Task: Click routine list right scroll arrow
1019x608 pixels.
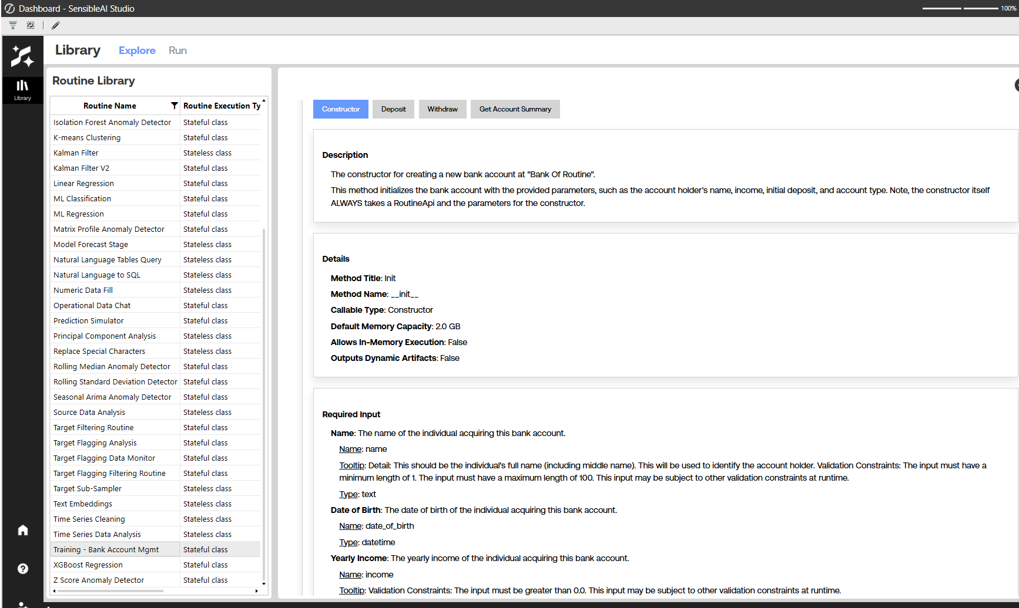Action: pos(257,591)
